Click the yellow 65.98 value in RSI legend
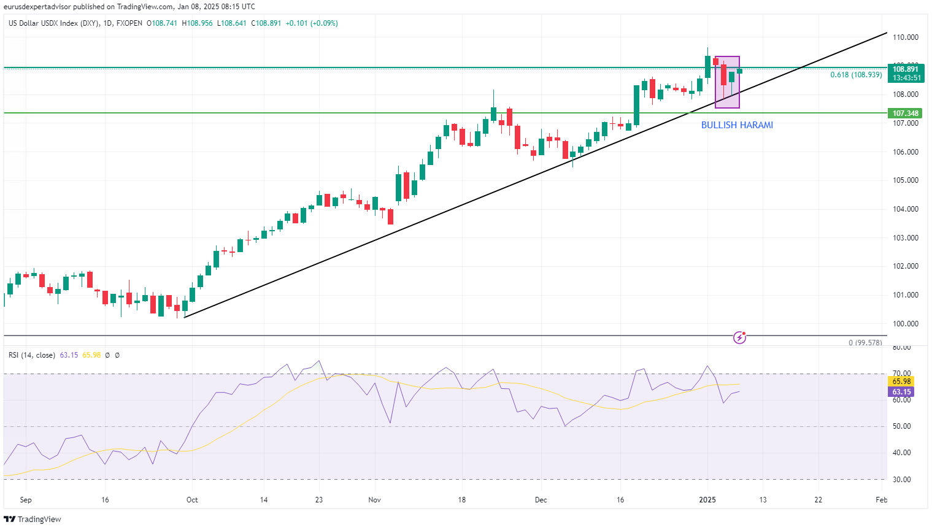Screen dimensions: 932x530 tap(91, 355)
